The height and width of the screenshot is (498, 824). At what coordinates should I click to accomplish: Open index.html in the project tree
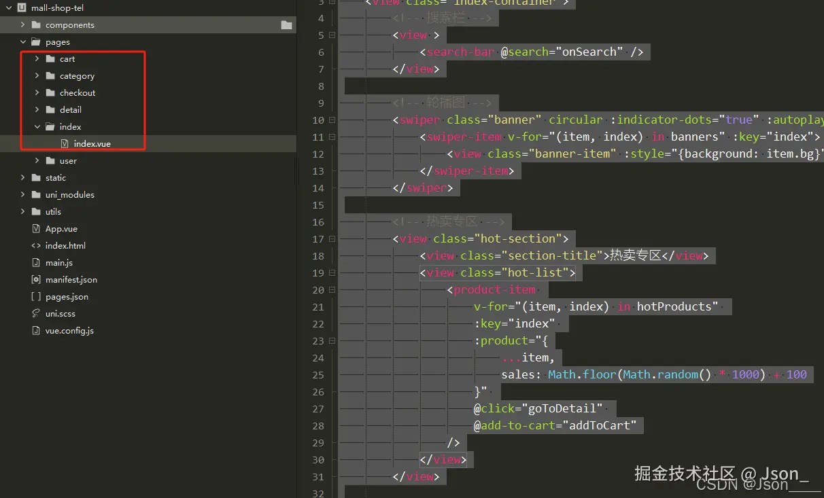pyautogui.click(x=65, y=246)
